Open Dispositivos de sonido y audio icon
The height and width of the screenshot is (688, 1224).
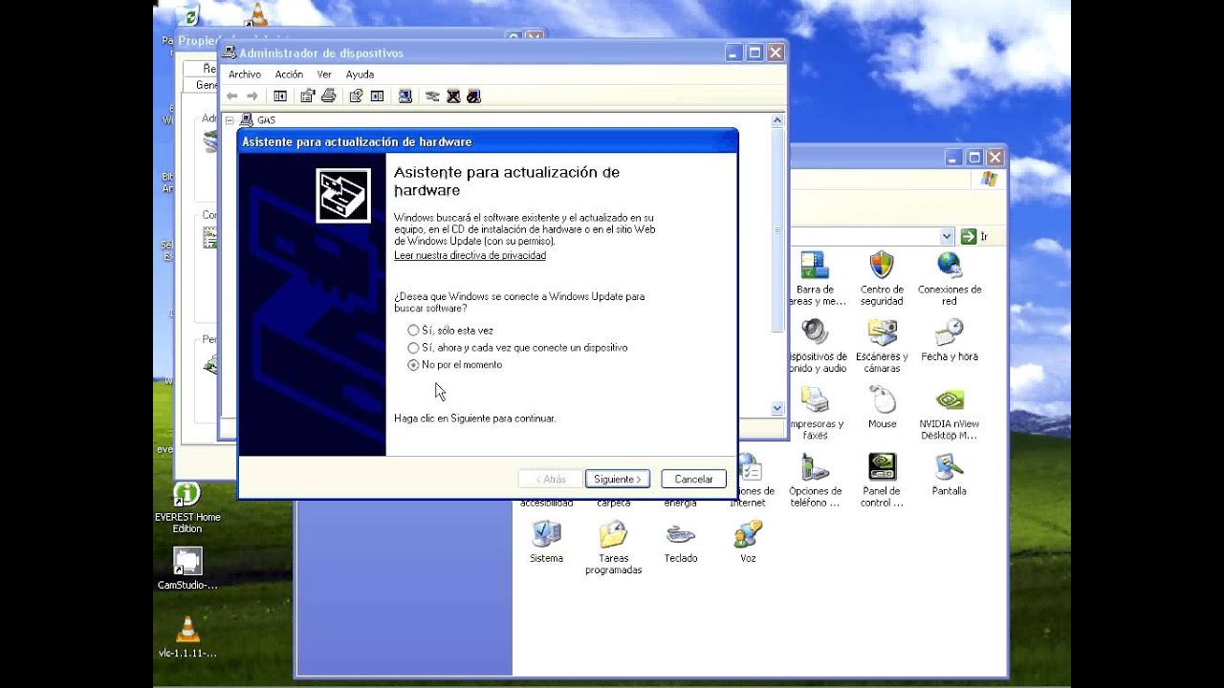[816, 345]
